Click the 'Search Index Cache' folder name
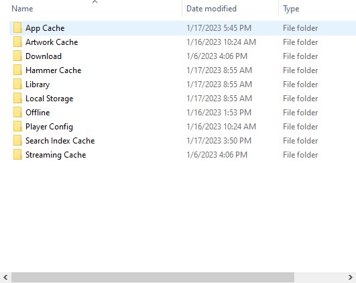 coord(60,141)
